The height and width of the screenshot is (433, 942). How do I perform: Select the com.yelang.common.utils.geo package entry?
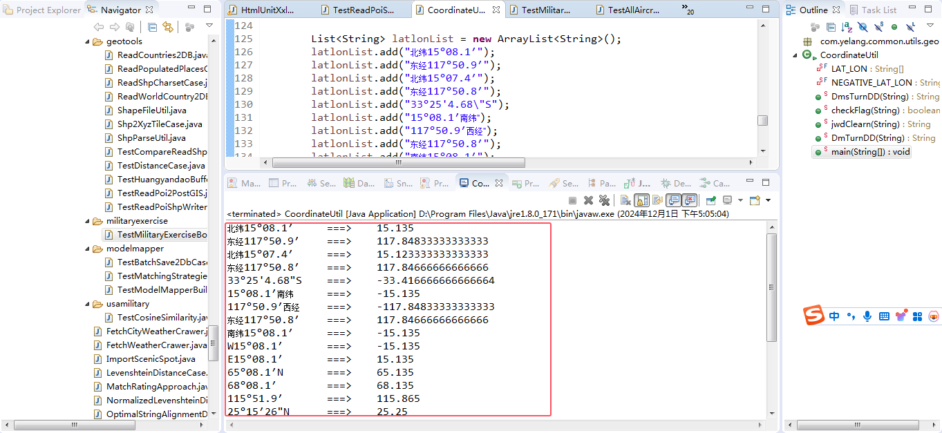click(870, 41)
